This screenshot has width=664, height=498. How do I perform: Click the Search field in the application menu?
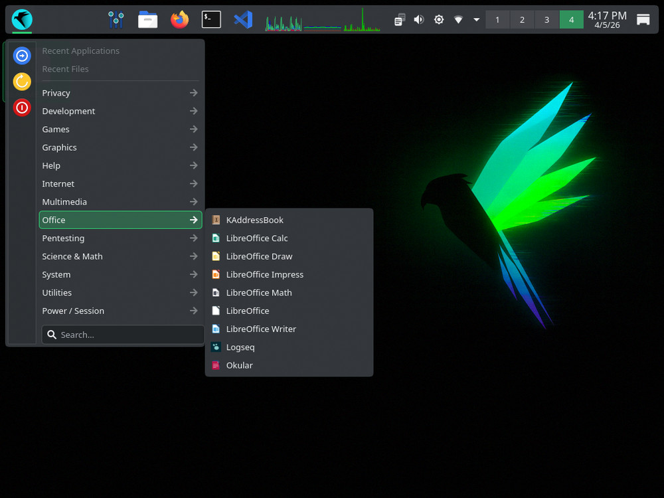pos(122,334)
